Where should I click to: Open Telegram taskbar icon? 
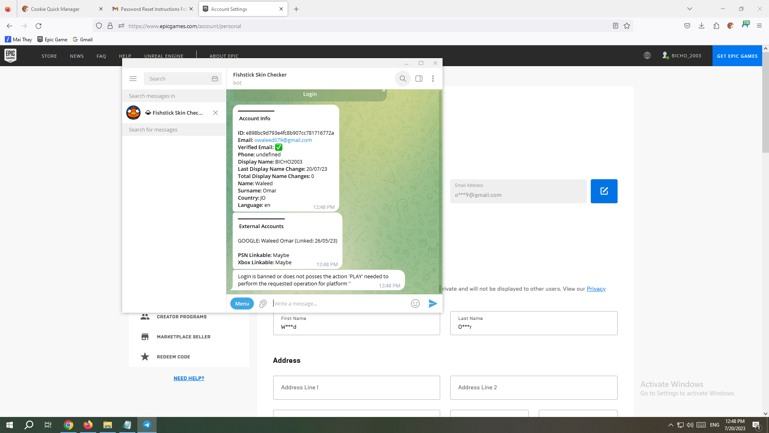tap(147, 425)
